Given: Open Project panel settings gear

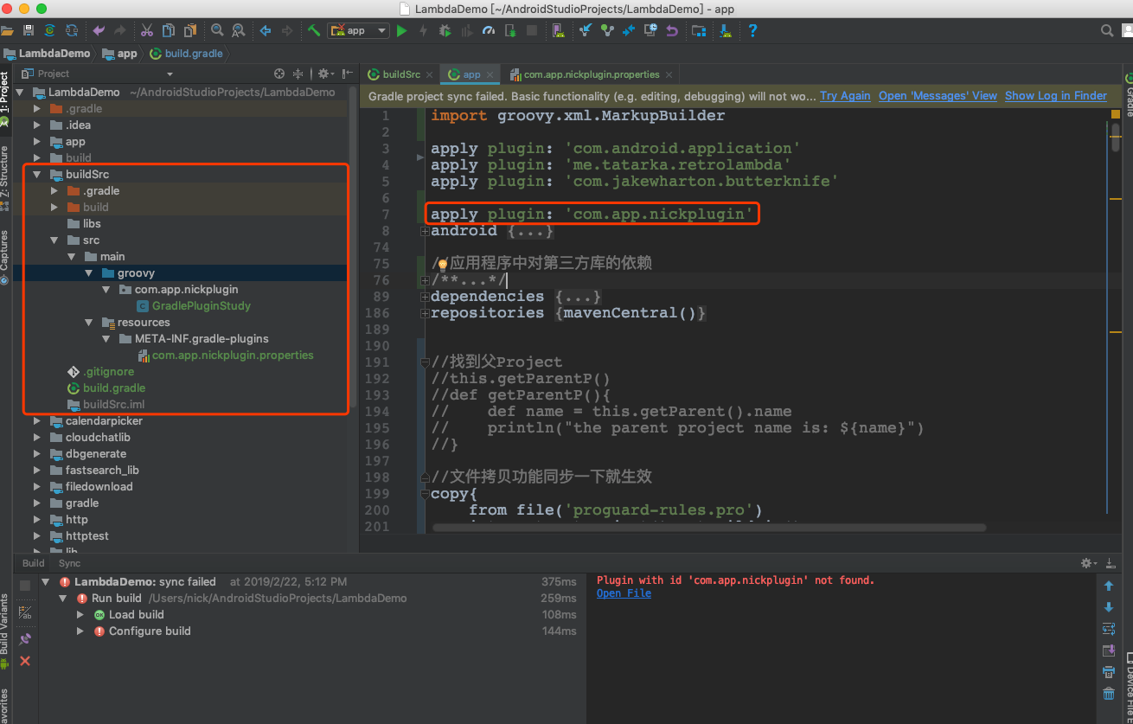Looking at the screenshot, I should [x=324, y=74].
